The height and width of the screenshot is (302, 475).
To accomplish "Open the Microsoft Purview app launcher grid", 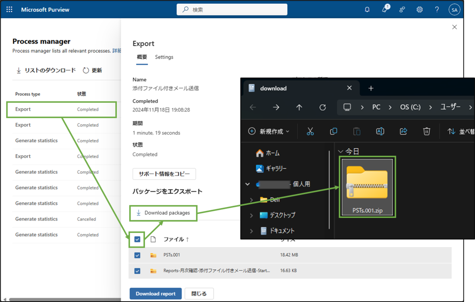I will click(9, 10).
